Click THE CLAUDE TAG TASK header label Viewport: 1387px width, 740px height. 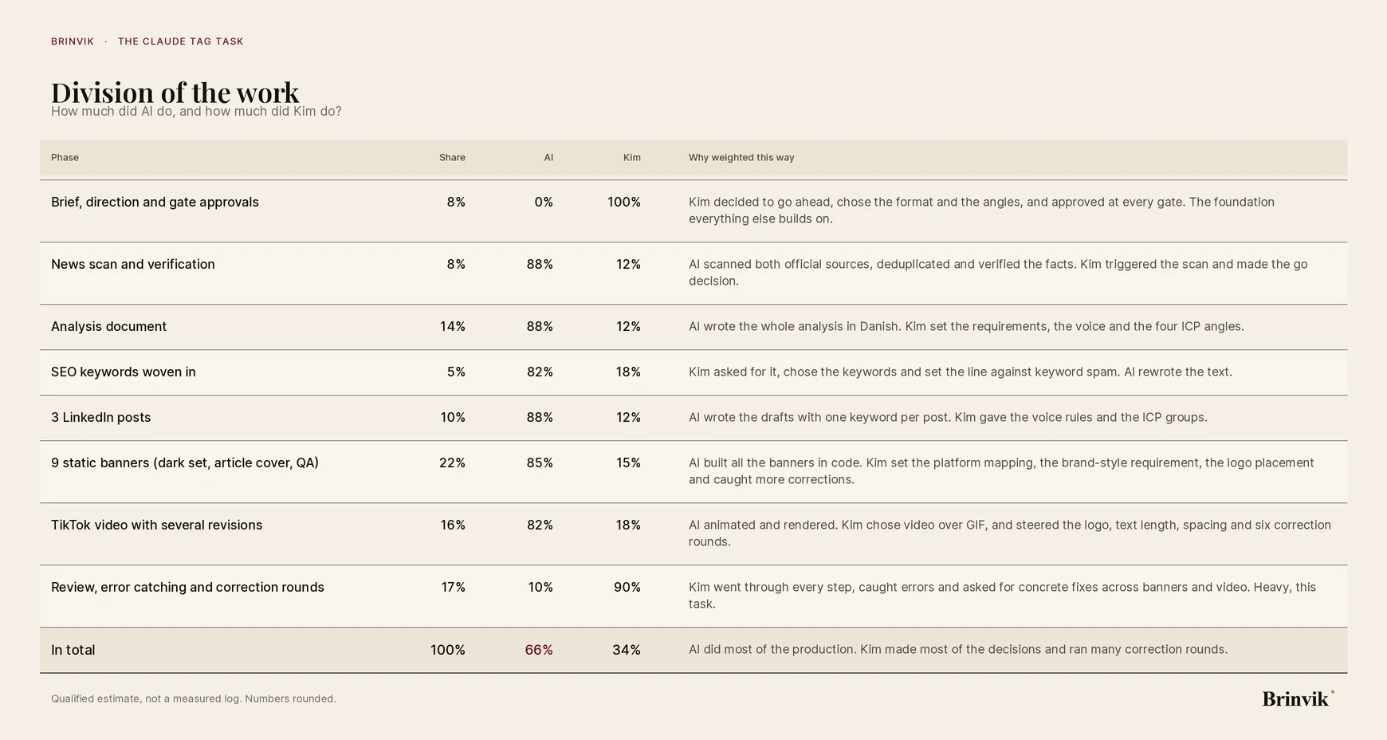tap(181, 41)
